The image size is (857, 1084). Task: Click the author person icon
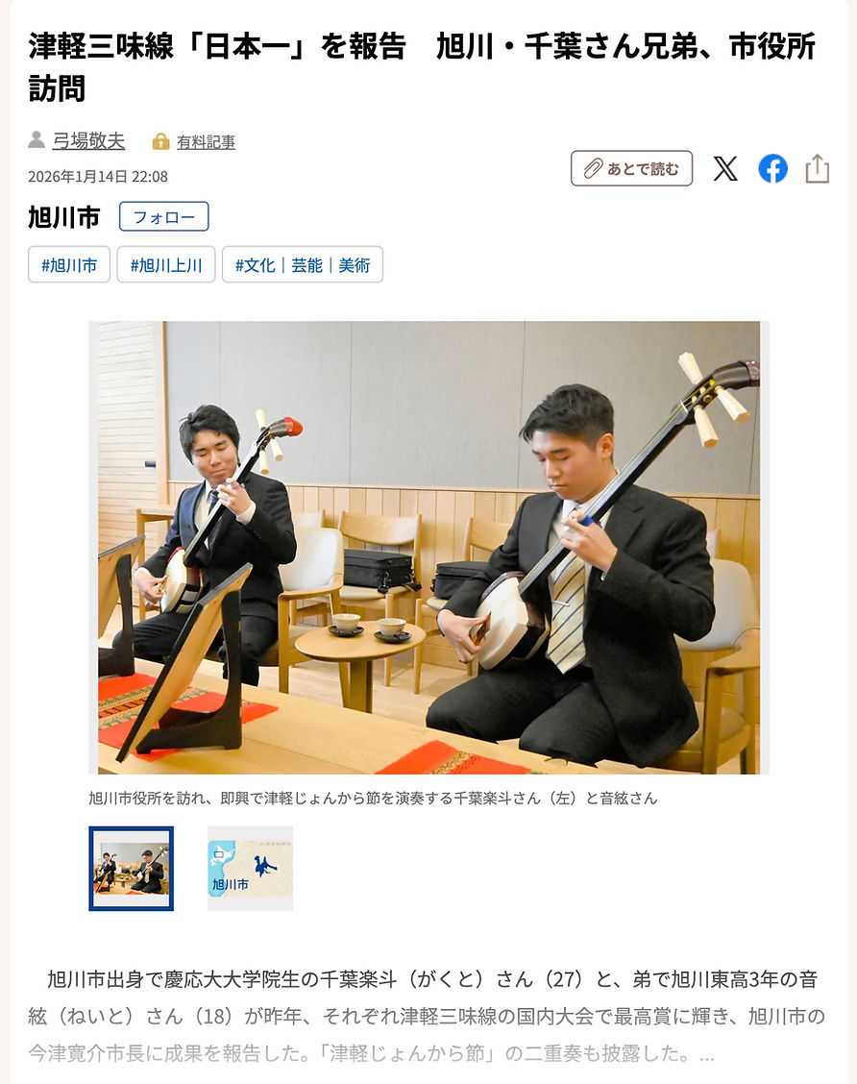point(36,140)
